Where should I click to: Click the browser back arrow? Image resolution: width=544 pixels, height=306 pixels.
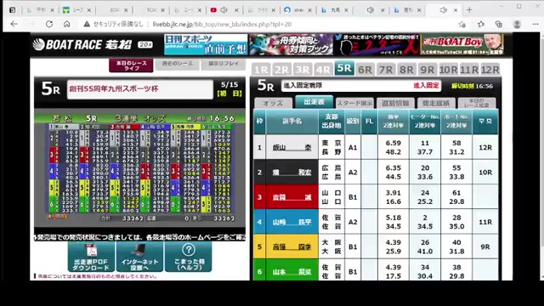click(14, 25)
